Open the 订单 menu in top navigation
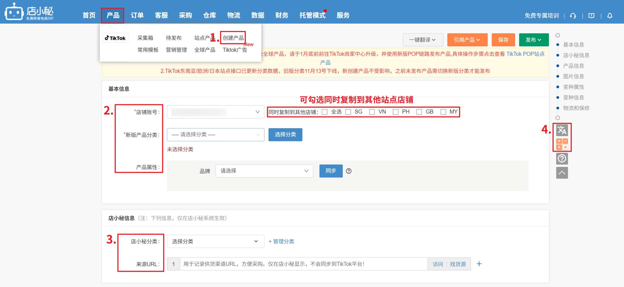The image size is (624, 287). [x=137, y=15]
